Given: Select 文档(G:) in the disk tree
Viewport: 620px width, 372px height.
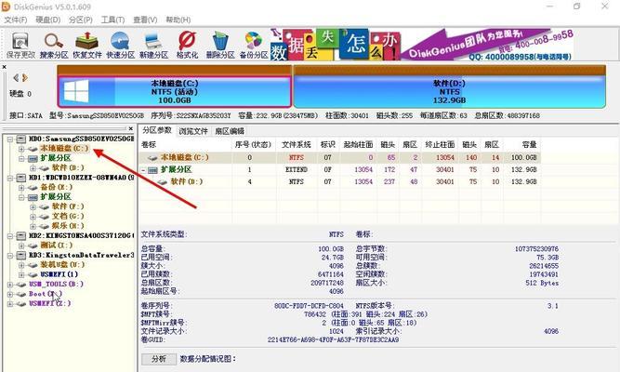Looking at the screenshot, I should click(x=68, y=216).
